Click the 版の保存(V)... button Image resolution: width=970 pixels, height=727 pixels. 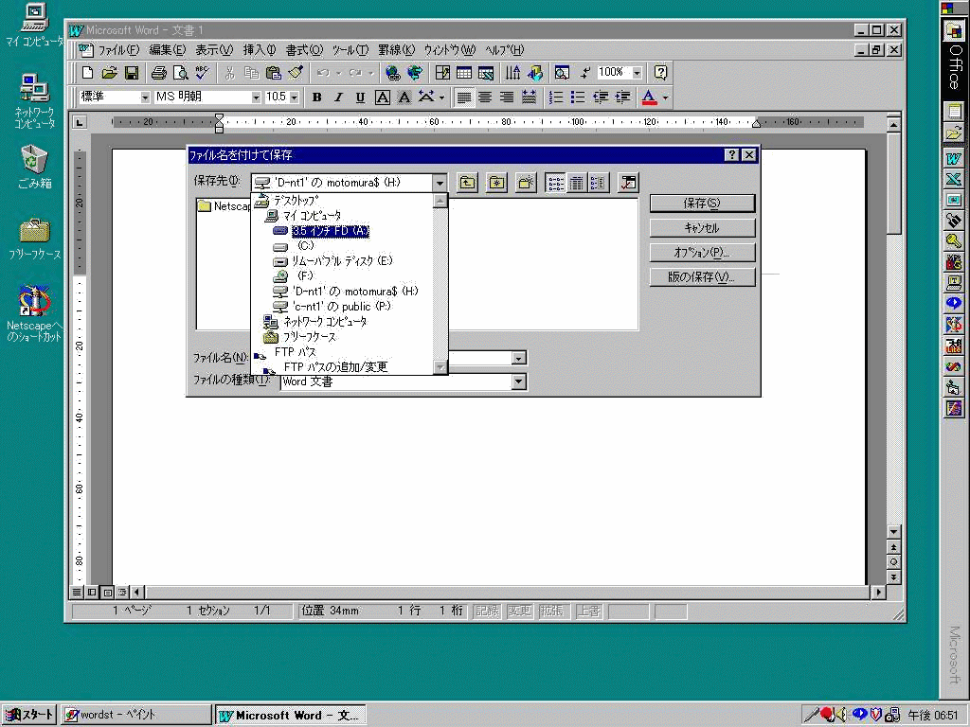(x=702, y=277)
